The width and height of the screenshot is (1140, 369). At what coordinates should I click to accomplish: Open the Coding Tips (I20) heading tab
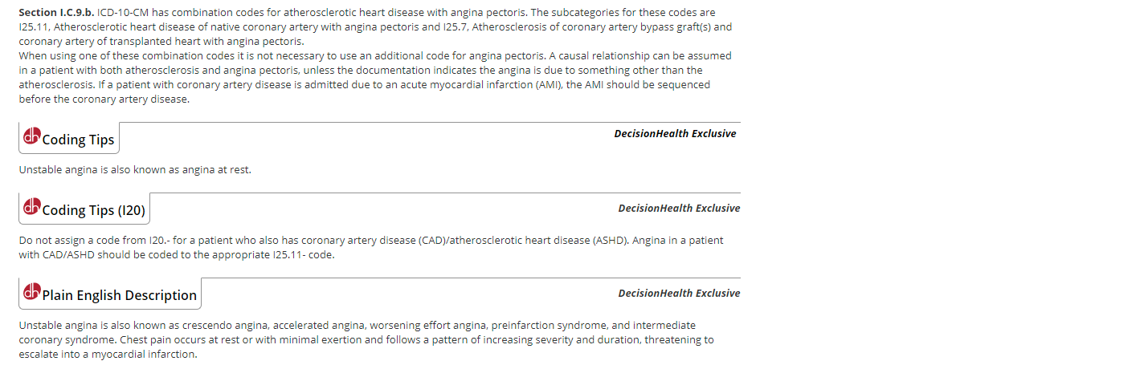click(84, 209)
